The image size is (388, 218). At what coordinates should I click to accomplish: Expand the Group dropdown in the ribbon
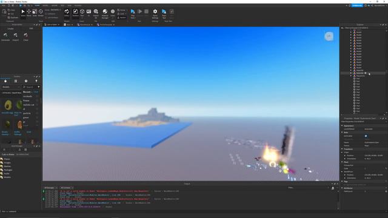point(127,10)
